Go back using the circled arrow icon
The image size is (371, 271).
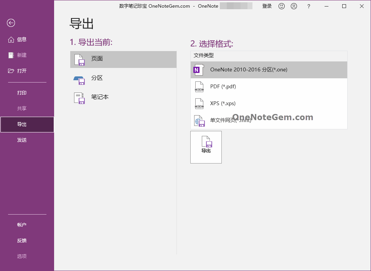[x=11, y=23]
